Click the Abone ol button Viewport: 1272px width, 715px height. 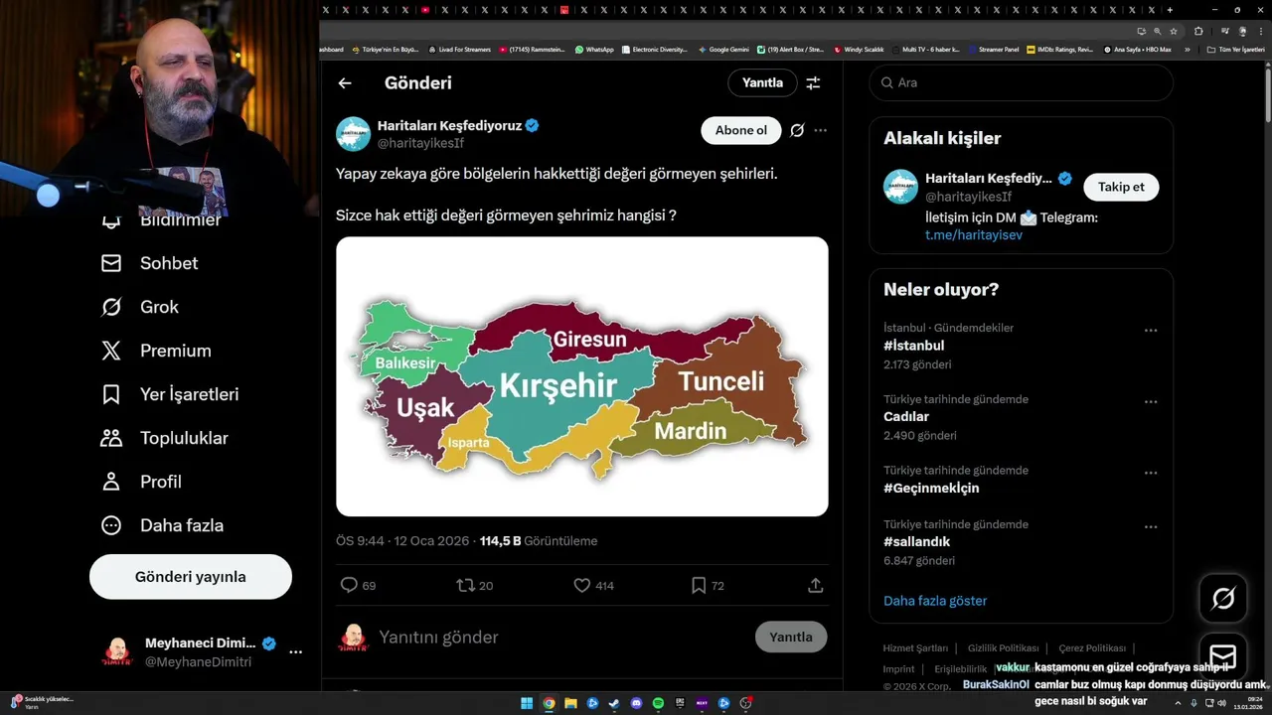[x=741, y=130]
